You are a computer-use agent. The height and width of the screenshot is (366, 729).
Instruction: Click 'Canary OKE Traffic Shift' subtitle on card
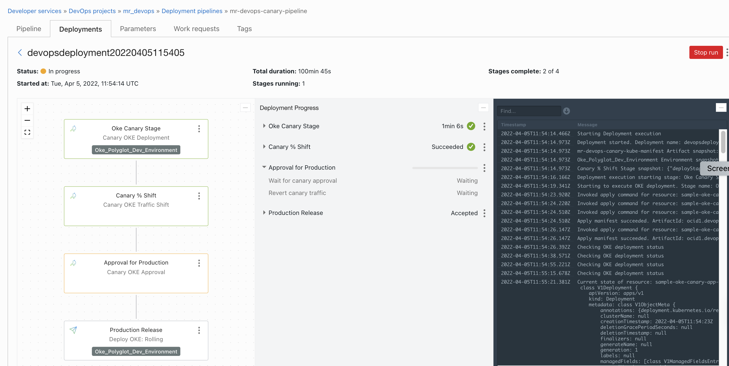pos(136,205)
